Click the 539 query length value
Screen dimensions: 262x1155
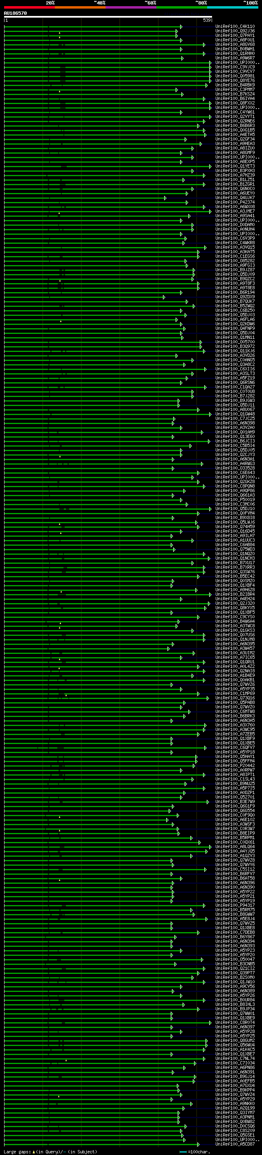pyautogui.click(x=207, y=20)
